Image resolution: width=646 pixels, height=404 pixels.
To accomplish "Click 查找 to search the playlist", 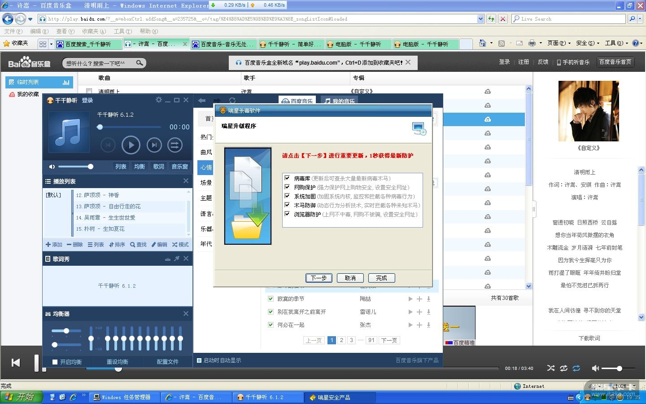I will tap(138, 245).
